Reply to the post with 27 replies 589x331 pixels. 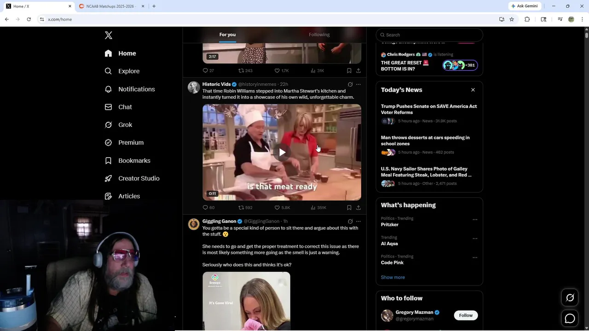[208, 70]
